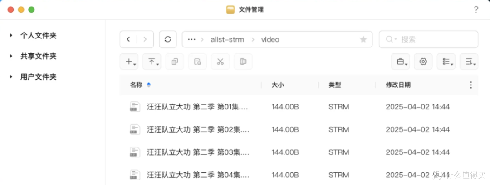Select 用户文件夹 in the sidebar
The image size is (490, 185).
pyautogui.click(x=39, y=77)
